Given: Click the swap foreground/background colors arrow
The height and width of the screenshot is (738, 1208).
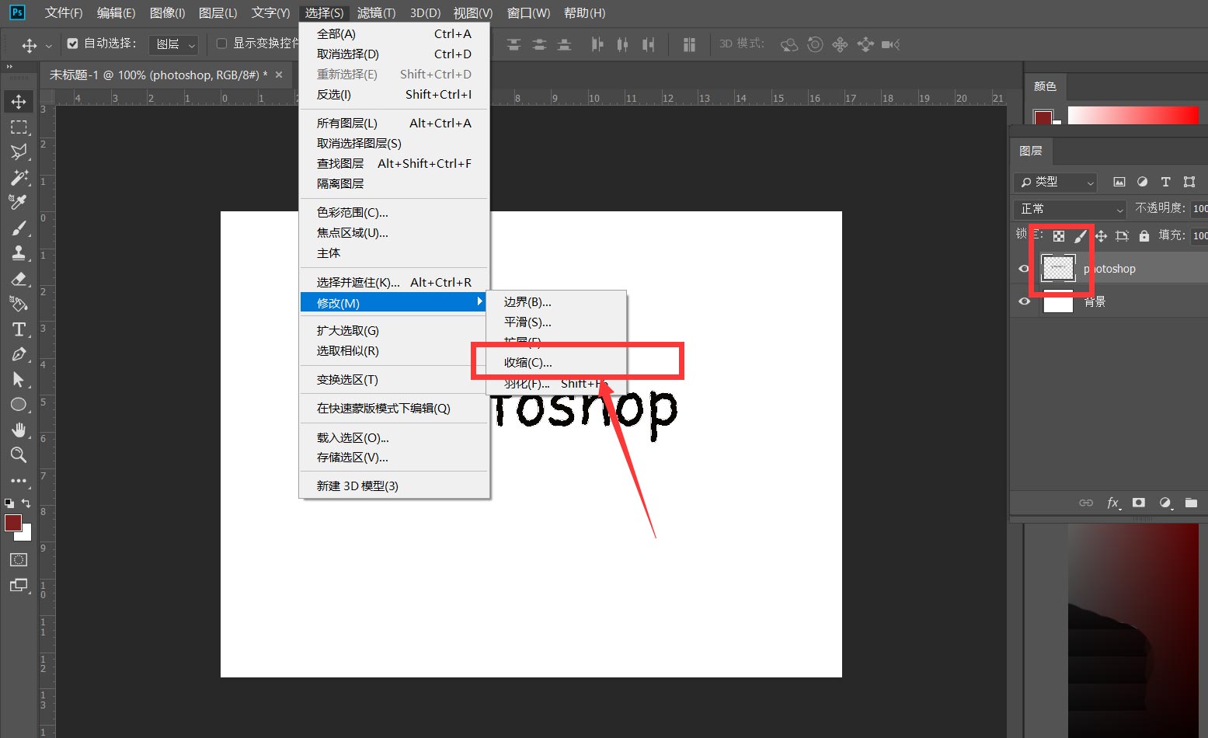Looking at the screenshot, I should click(26, 503).
